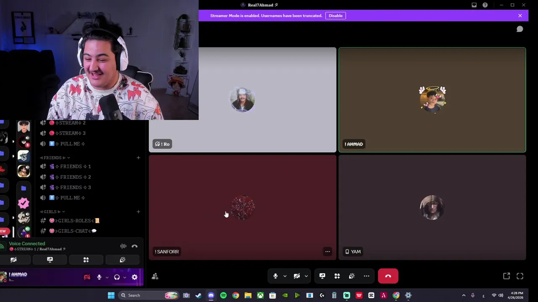Viewport: 538px width, 302px height.
Task: Dismiss the Streamer Mode banner
Action: 520,16
